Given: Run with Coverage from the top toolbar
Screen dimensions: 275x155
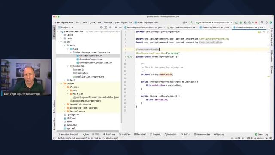Looking at the screenshot, I should pyautogui.click(x=245, y=22).
